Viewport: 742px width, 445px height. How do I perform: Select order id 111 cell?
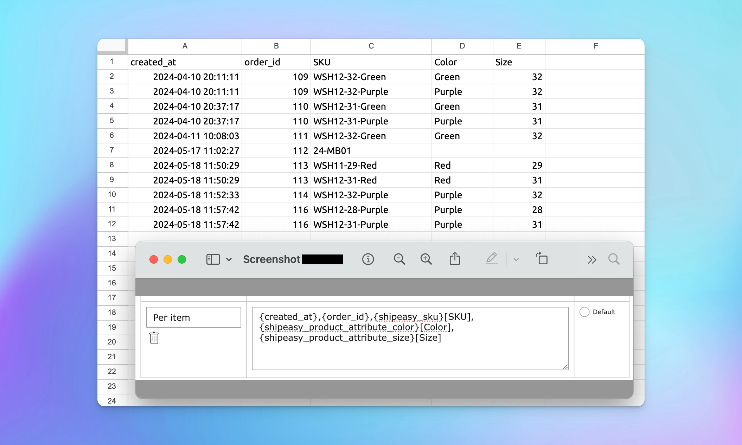pyautogui.click(x=276, y=136)
